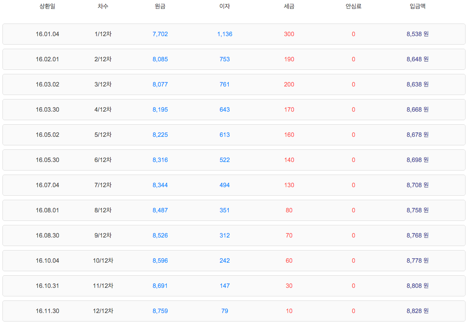Select principal amount 8,077
Image resolution: width=468 pixels, height=324 pixels.
pos(160,84)
